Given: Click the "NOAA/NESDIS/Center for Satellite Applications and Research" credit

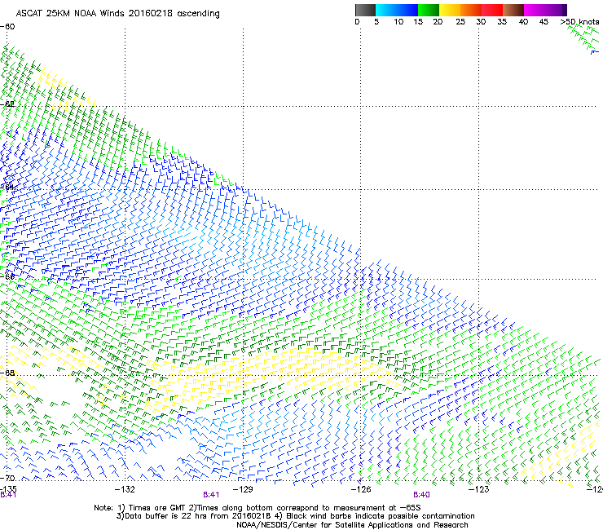Looking at the screenshot, I should [x=352, y=525].
